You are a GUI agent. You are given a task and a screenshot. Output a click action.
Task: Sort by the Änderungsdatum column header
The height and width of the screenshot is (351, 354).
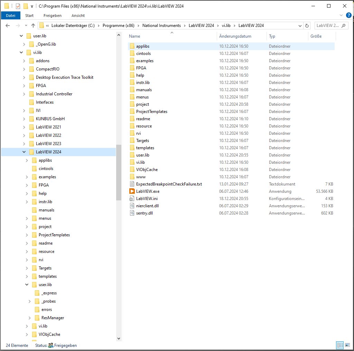242,36
